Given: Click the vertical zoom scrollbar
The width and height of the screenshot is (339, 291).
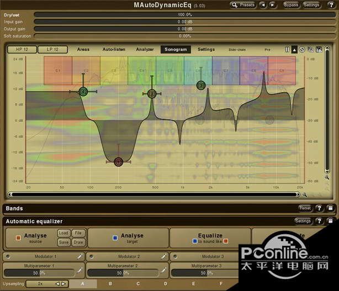Looking at the screenshot, I should [327, 110].
